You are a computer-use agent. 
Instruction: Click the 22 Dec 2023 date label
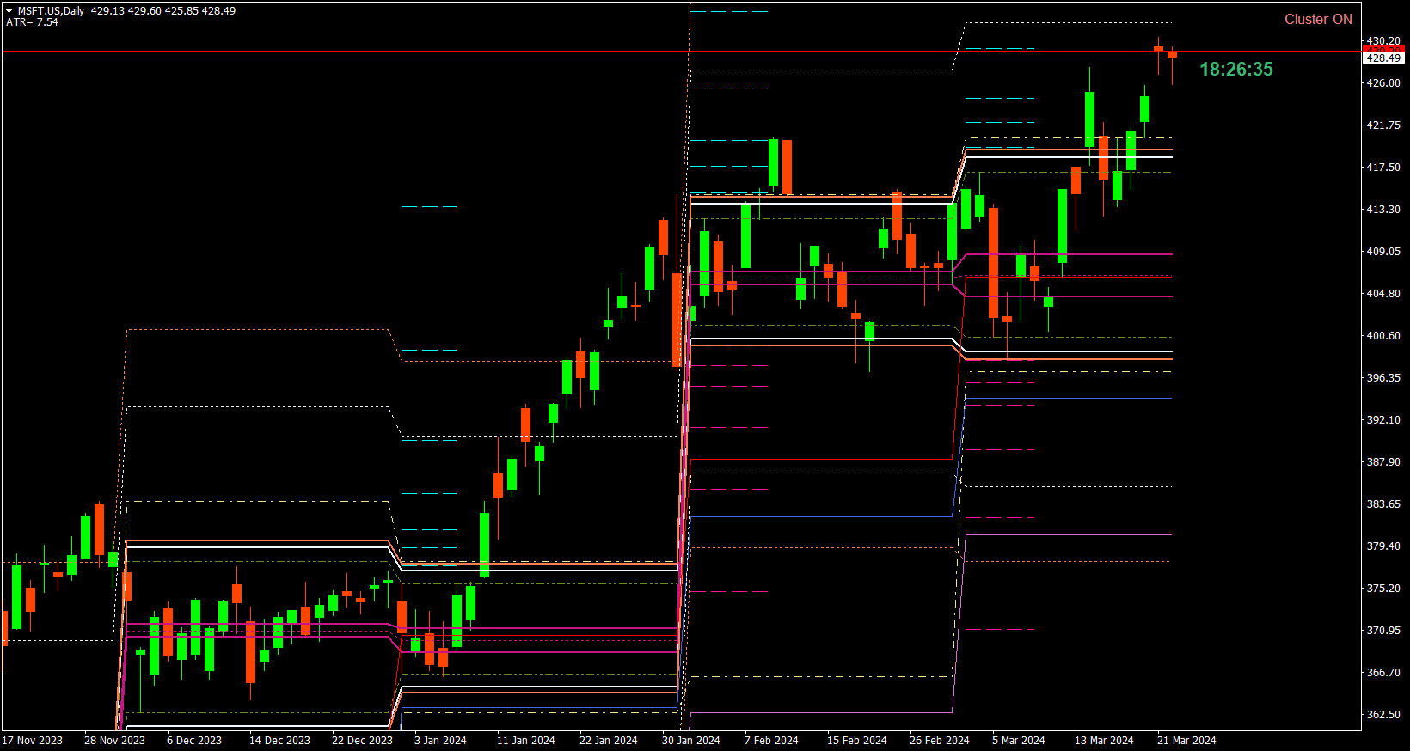pyautogui.click(x=362, y=741)
